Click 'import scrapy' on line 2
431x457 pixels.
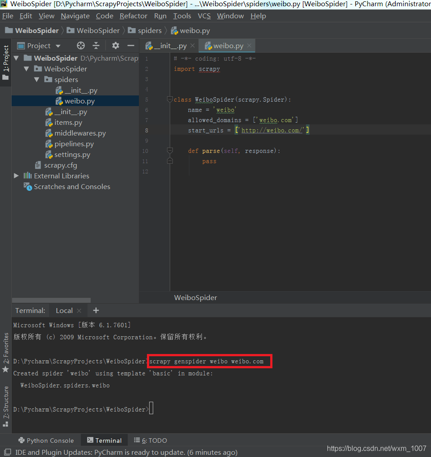coord(197,69)
